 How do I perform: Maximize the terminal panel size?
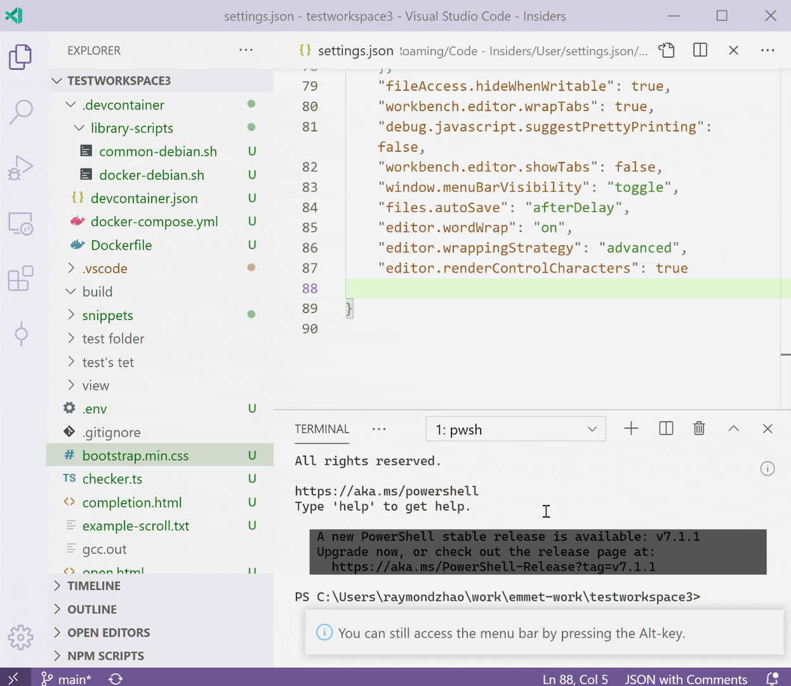click(733, 429)
